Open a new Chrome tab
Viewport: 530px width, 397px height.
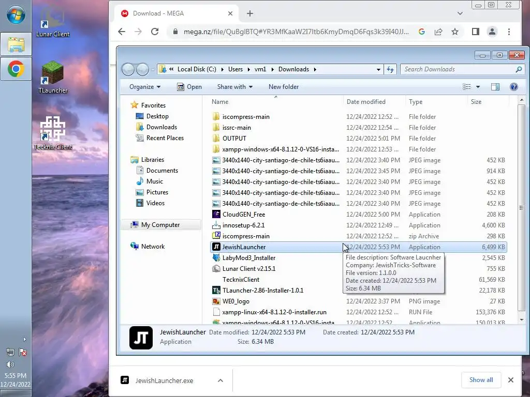click(250, 13)
